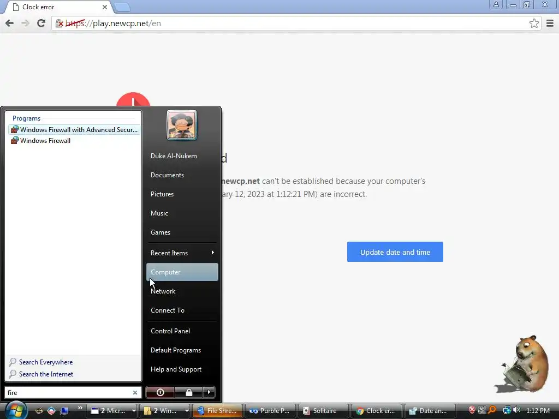Image resolution: width=559 pixels, height=419 pixels.
Task: Click the Start menu power button
Action: click(160, 392)
